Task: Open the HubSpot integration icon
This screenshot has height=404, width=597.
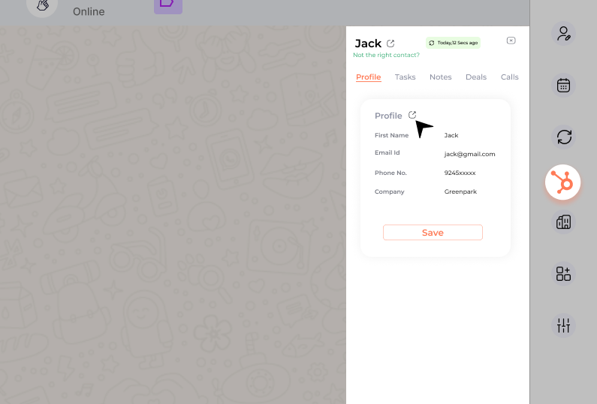Action: tap(562, 182)
